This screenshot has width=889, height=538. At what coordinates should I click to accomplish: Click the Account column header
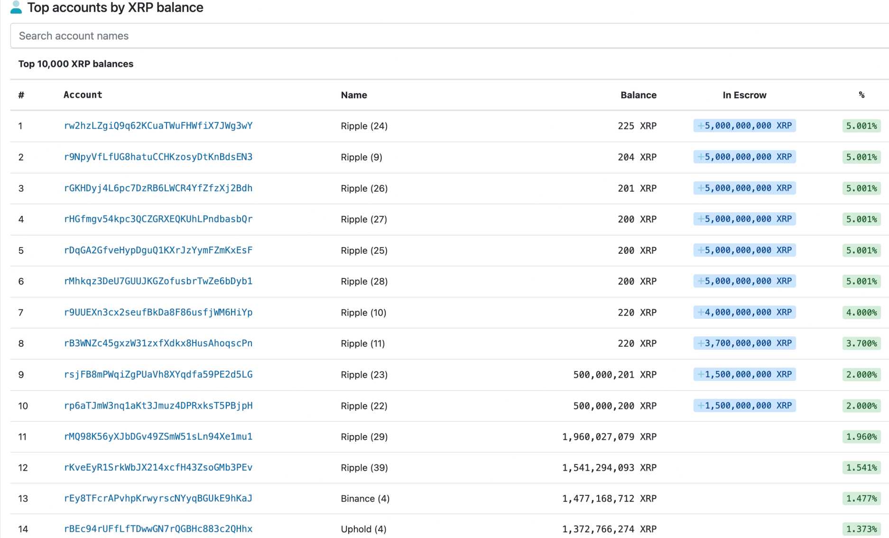(x=83, y=95)
